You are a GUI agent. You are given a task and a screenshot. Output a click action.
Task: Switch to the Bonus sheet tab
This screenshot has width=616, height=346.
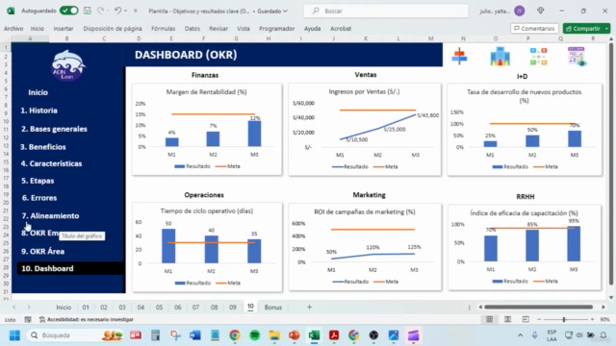click(273, 308)
